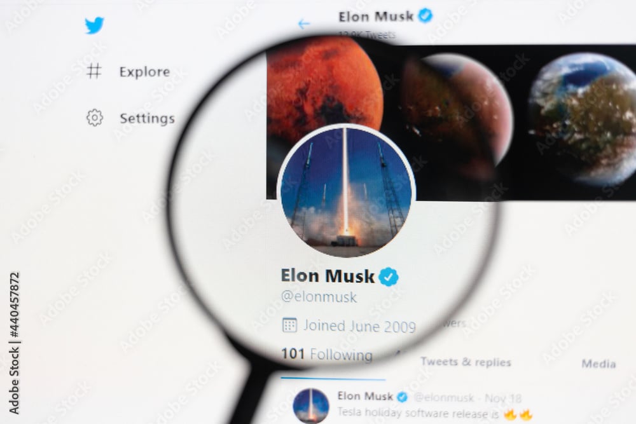Go back using the left arrow
The height and width of the screenshot is (424, 636).
(303, 24)
